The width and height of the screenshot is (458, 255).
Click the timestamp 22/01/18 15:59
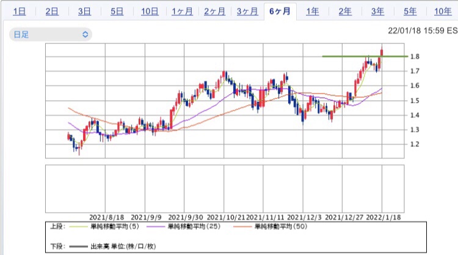[416, 31]
